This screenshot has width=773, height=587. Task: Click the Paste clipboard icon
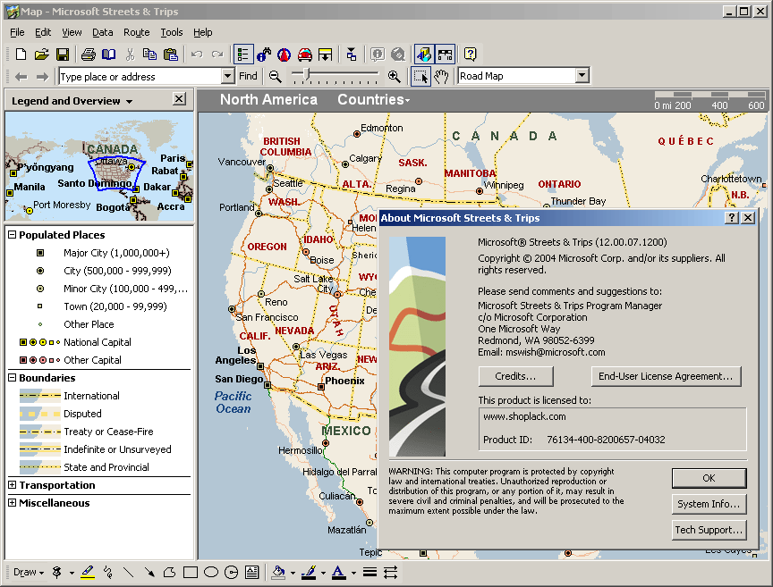(171, 55)
